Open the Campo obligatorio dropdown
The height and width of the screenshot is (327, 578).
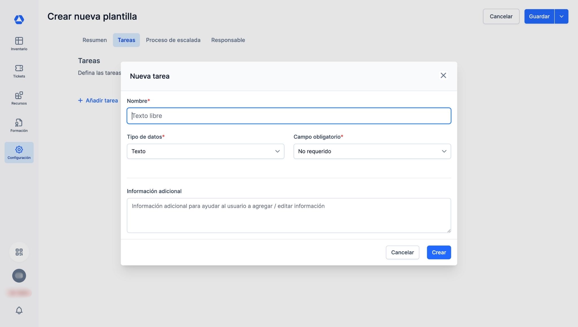pyautogui.click(x=372, y=151)
